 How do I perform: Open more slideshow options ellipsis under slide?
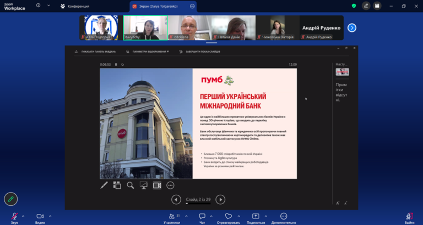click(x=170, y=185)
